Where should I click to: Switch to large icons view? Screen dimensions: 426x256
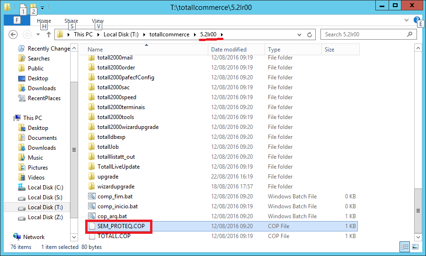(415, 247)
